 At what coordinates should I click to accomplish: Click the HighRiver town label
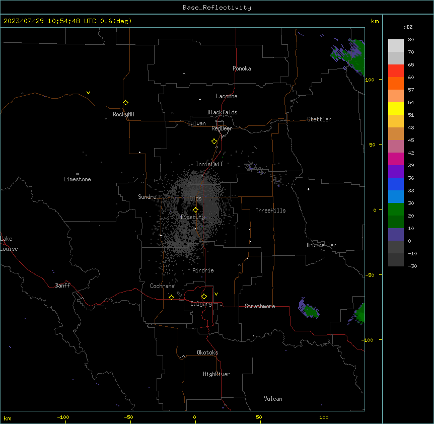coord(216,374)
